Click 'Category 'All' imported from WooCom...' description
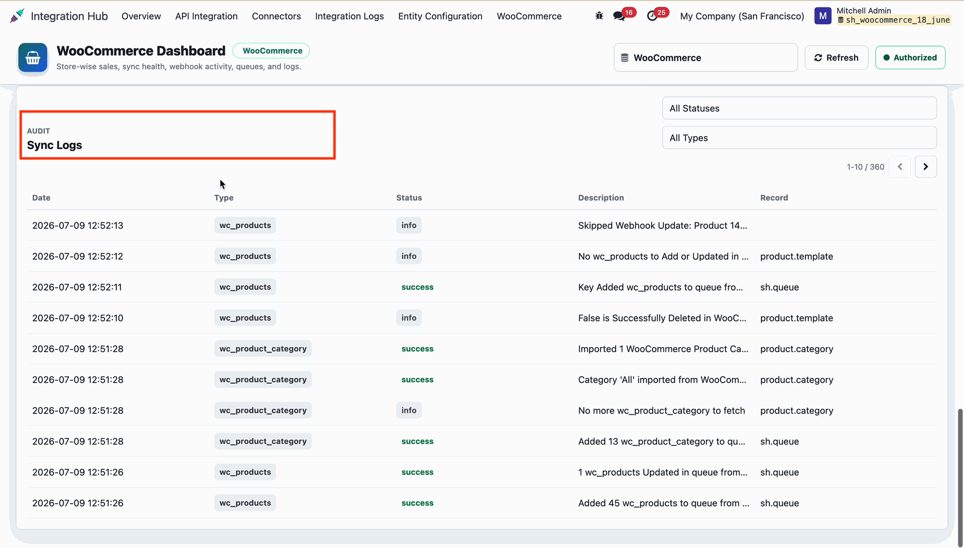Image resolution: width=964 pixels, height=548 pixels. [x=662, y=380]
